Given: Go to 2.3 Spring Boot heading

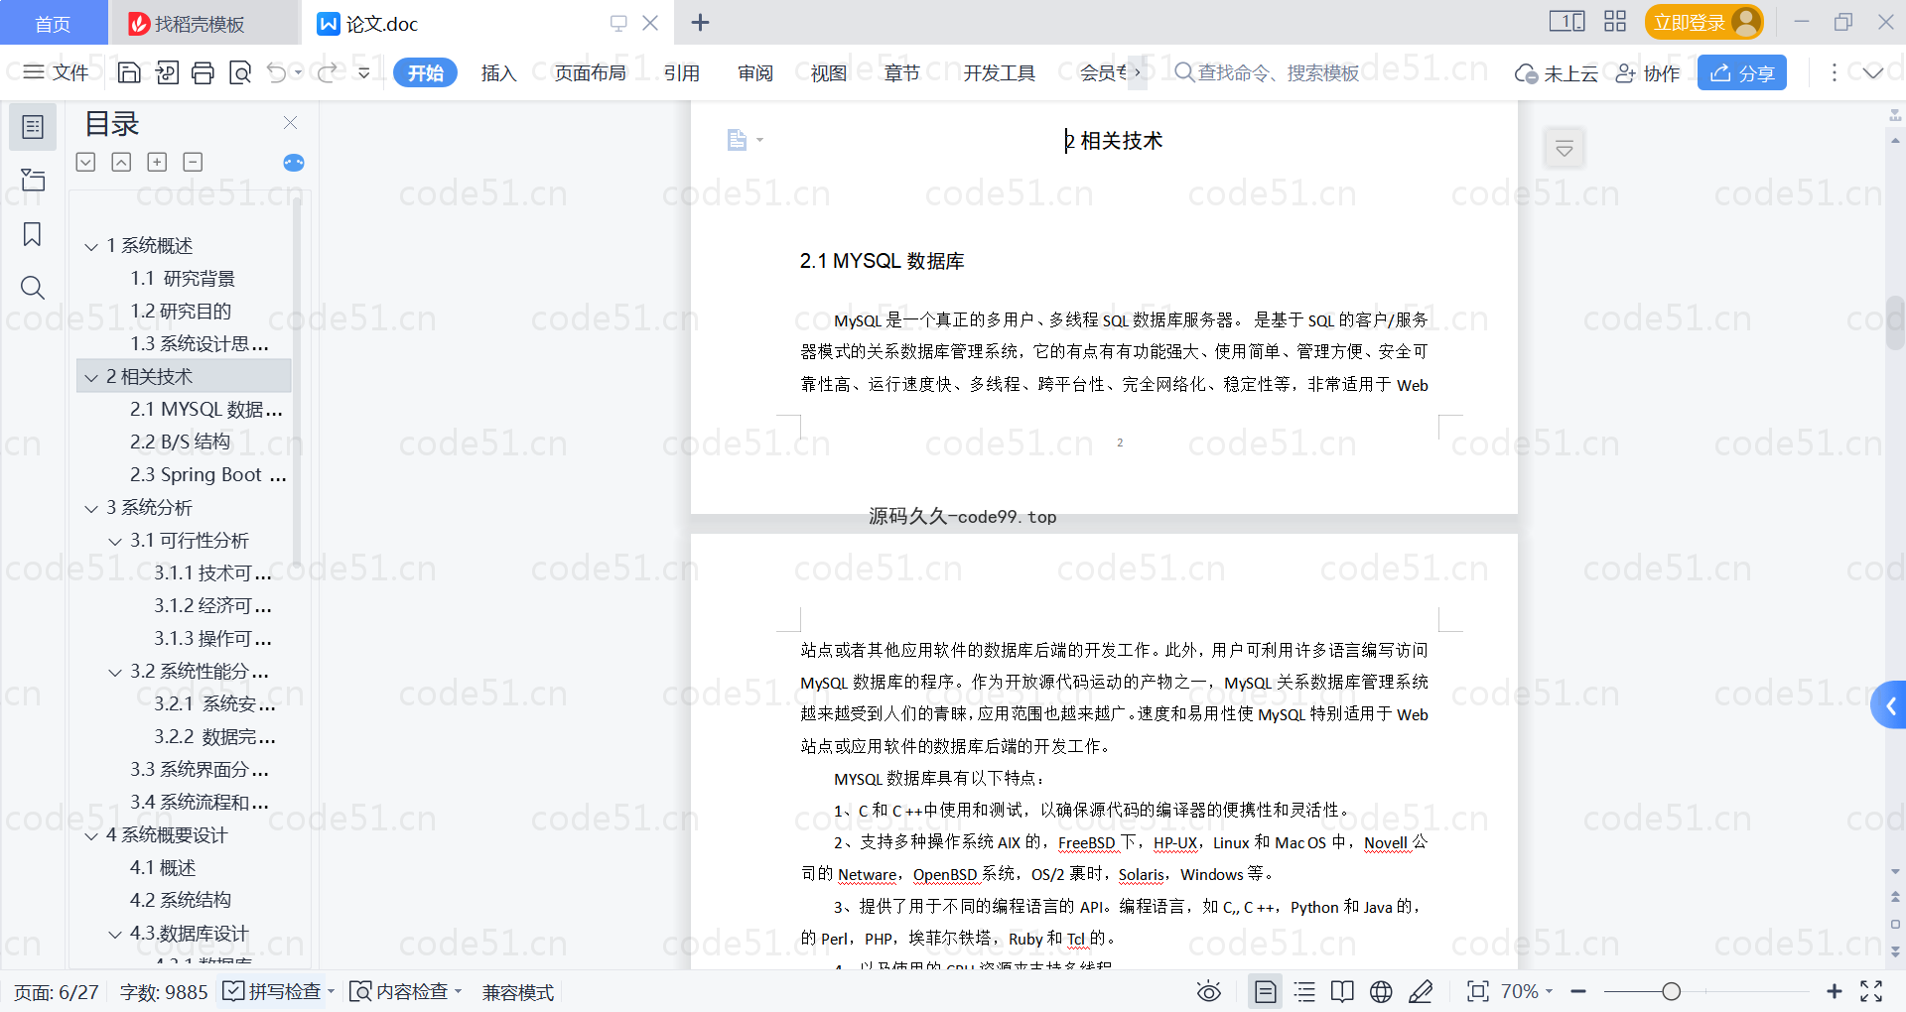Looking at the screenshot, I should [208, 474].
